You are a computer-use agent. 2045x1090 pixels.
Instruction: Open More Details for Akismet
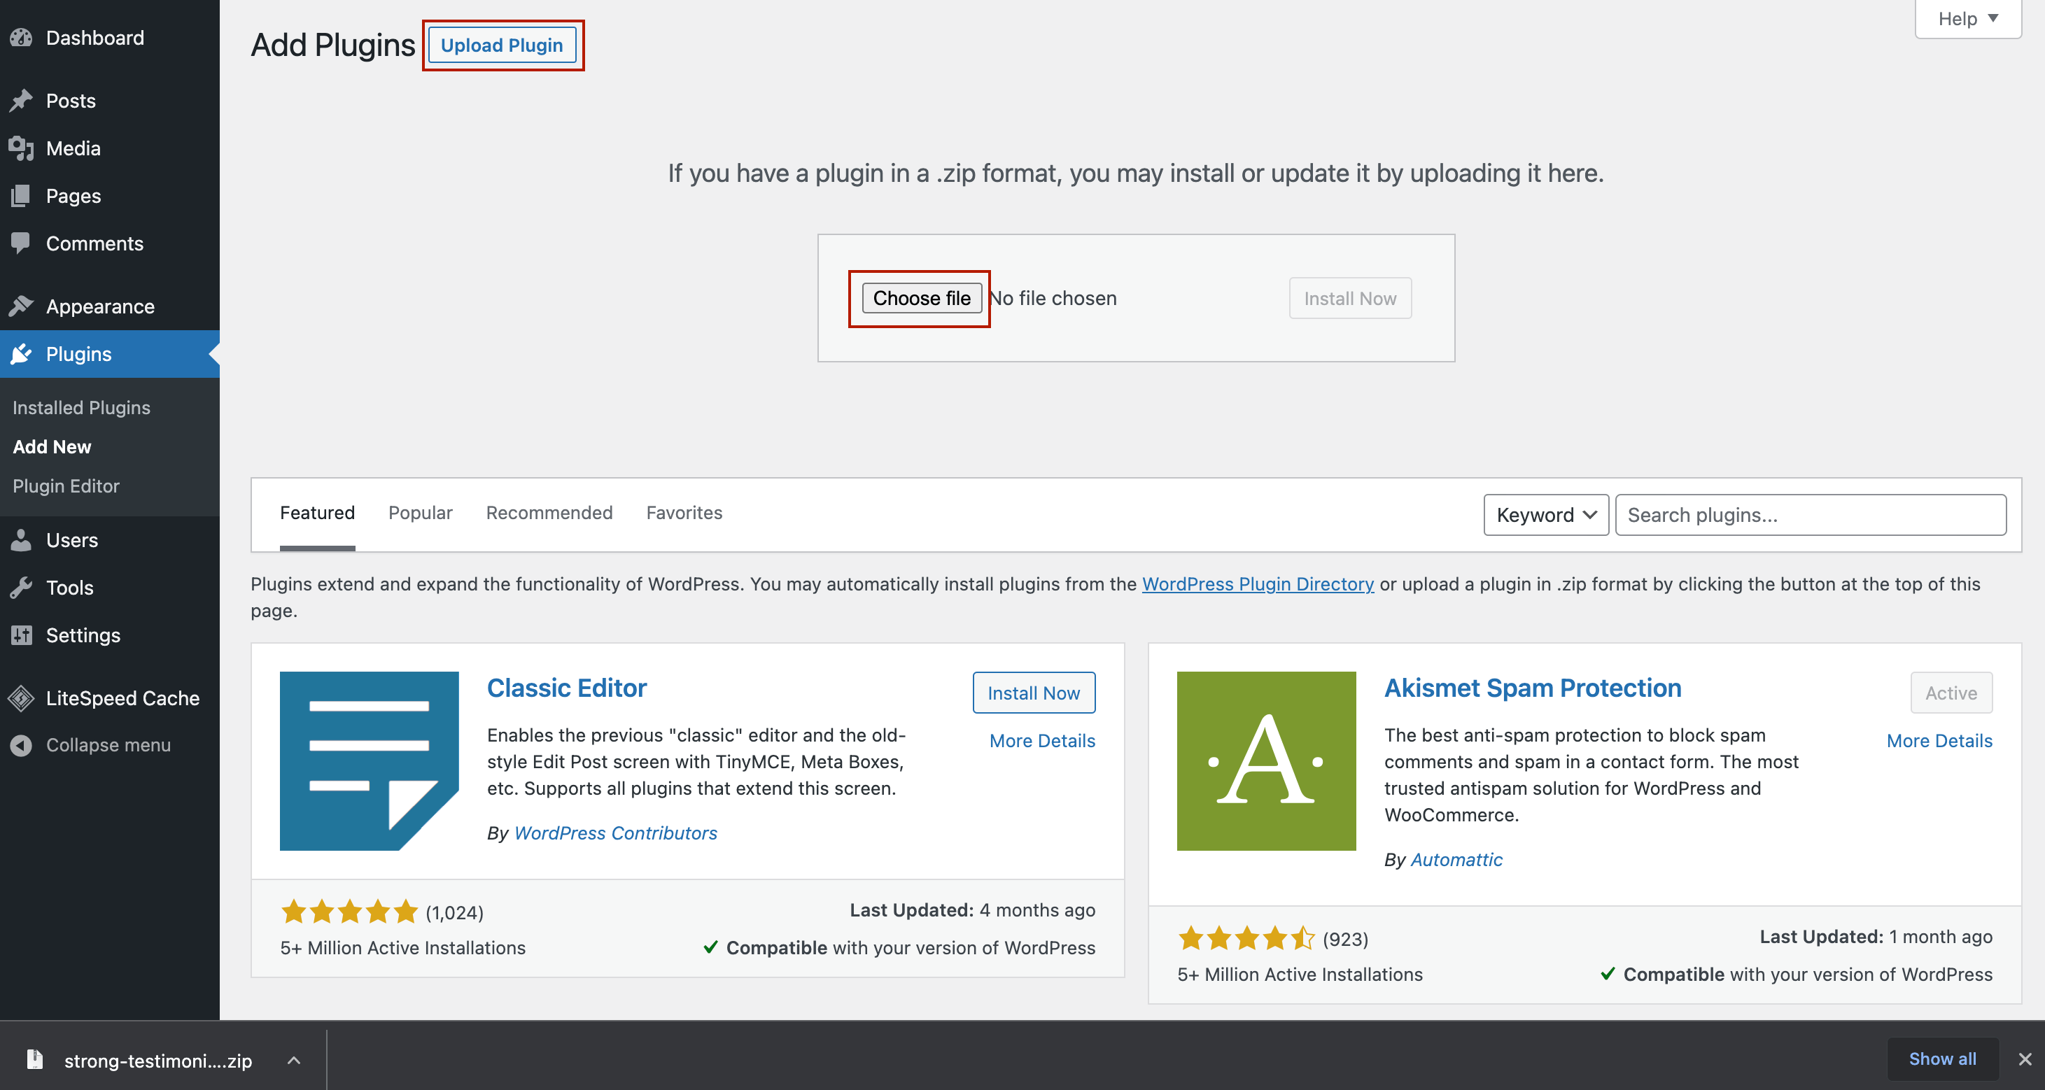click(1939, 741)
